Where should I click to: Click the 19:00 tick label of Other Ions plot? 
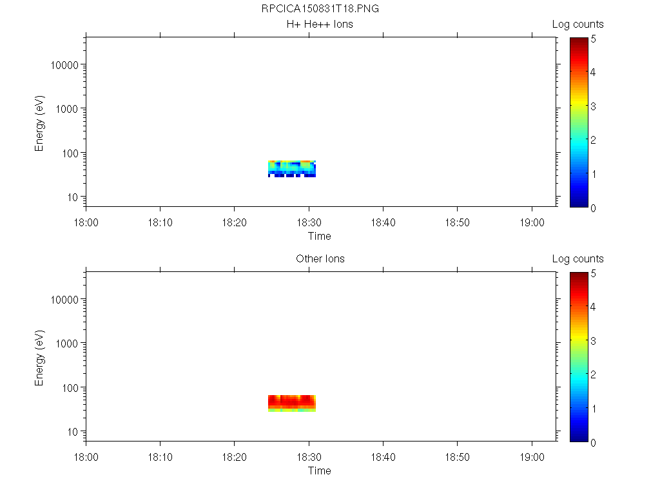click(x=532, y=457)
